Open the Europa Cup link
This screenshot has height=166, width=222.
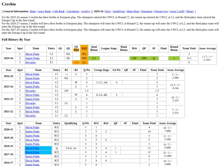click(x=161, y=11)
